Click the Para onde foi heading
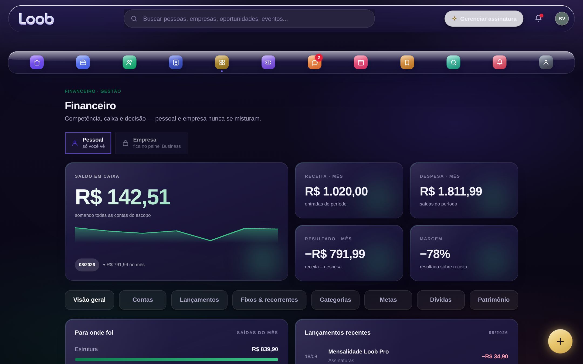583x364 pixels. click(94, 333)
